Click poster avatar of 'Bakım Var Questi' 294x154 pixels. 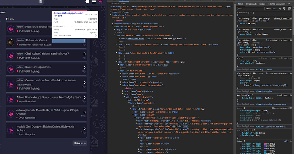pos(11,42)
